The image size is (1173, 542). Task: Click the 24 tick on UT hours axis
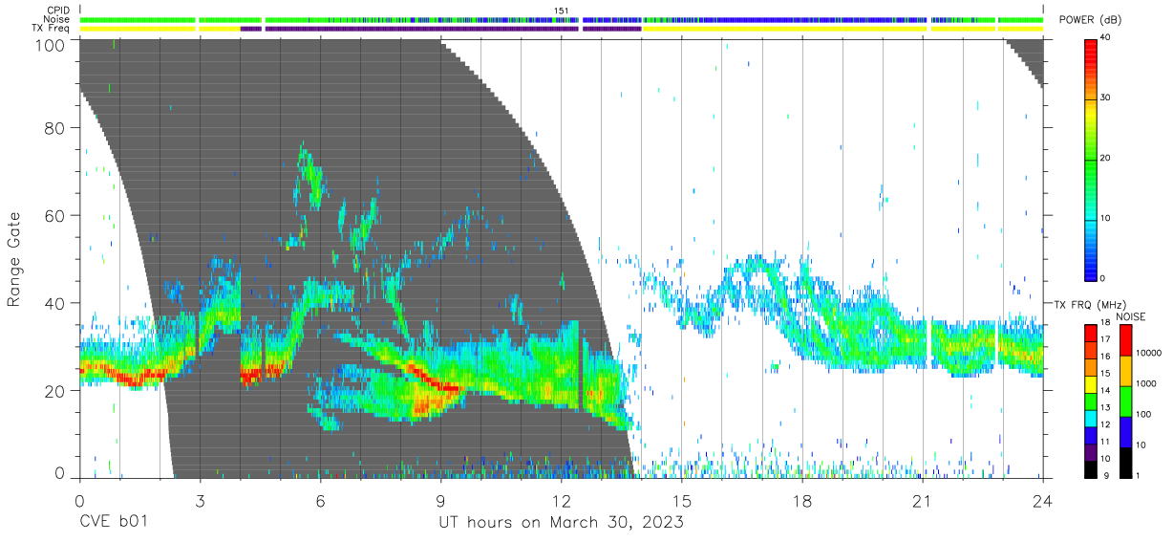1043,500
